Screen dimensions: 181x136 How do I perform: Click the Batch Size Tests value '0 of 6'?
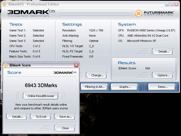click(36, 56)
